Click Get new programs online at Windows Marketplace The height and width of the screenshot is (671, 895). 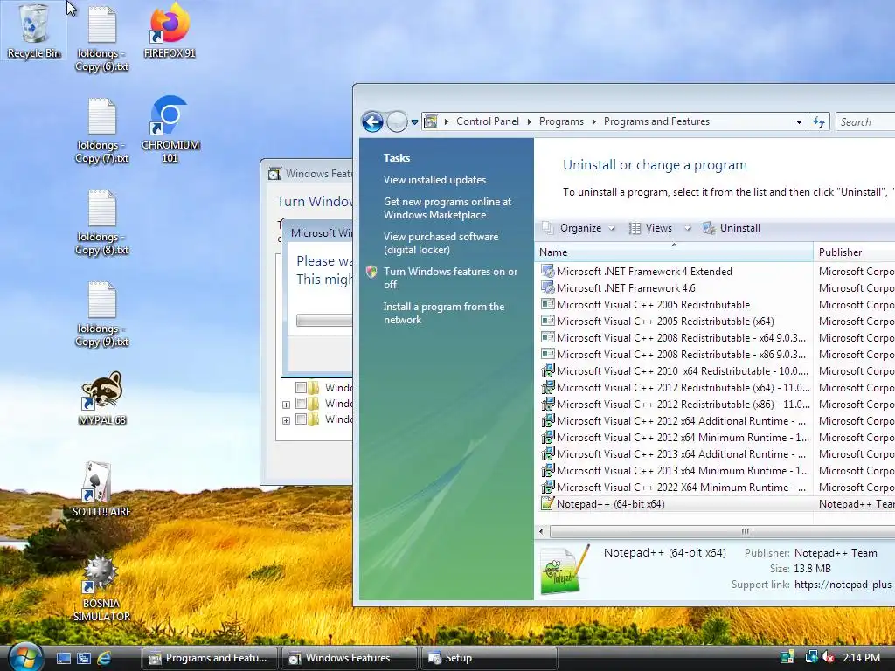coord(447,208)
